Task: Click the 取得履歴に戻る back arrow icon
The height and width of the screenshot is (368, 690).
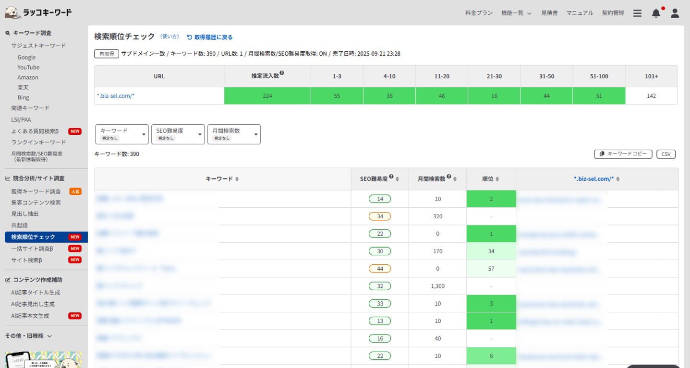Action: [x=190, y=37]
